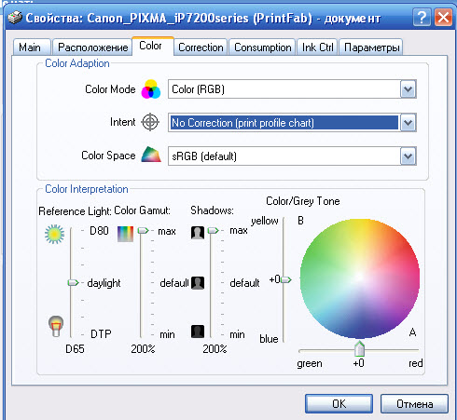Click the Color Gamut slider thumb at max
This screenshot has height=420, width=457.
[143, 230]
